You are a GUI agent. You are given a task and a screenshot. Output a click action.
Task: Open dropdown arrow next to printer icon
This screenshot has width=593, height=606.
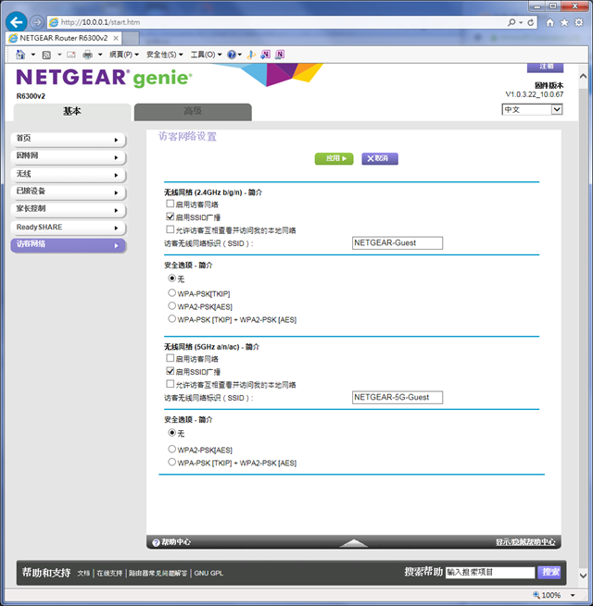(x=100, y=55)
